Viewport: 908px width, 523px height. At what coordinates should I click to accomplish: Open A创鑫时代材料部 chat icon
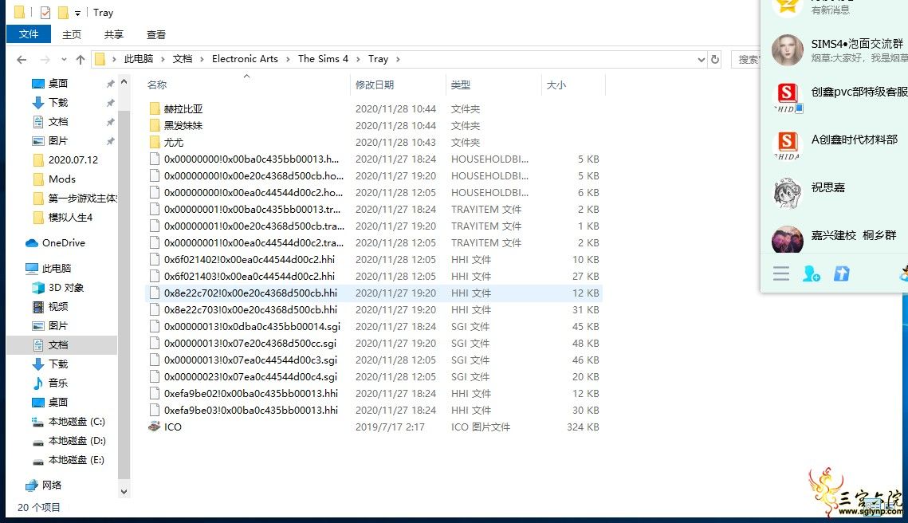tap(788, 145)
